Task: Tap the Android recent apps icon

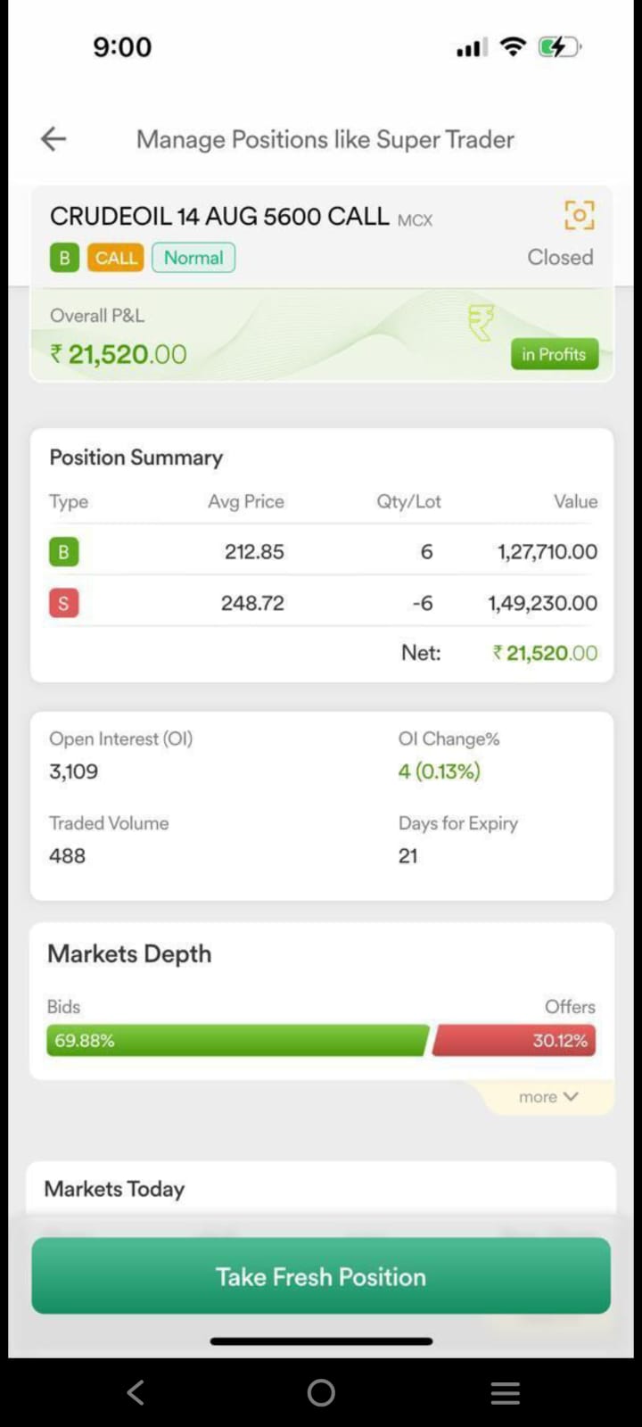Action: click(506, 1392)
